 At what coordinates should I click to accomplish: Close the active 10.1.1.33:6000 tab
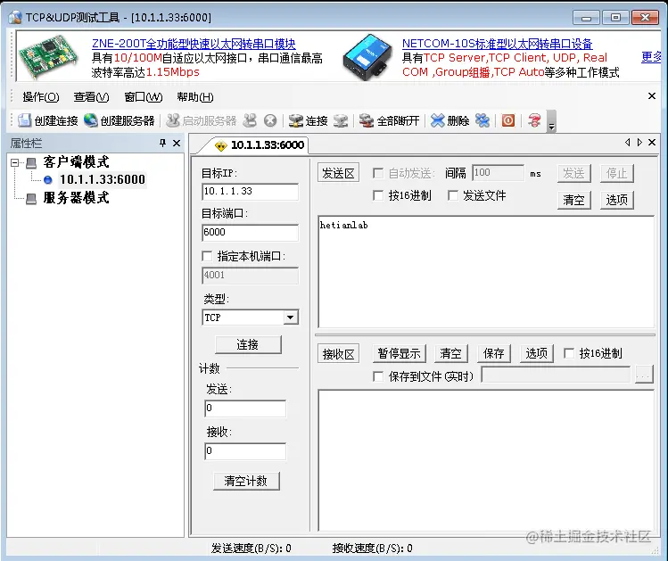pos(652,143)
